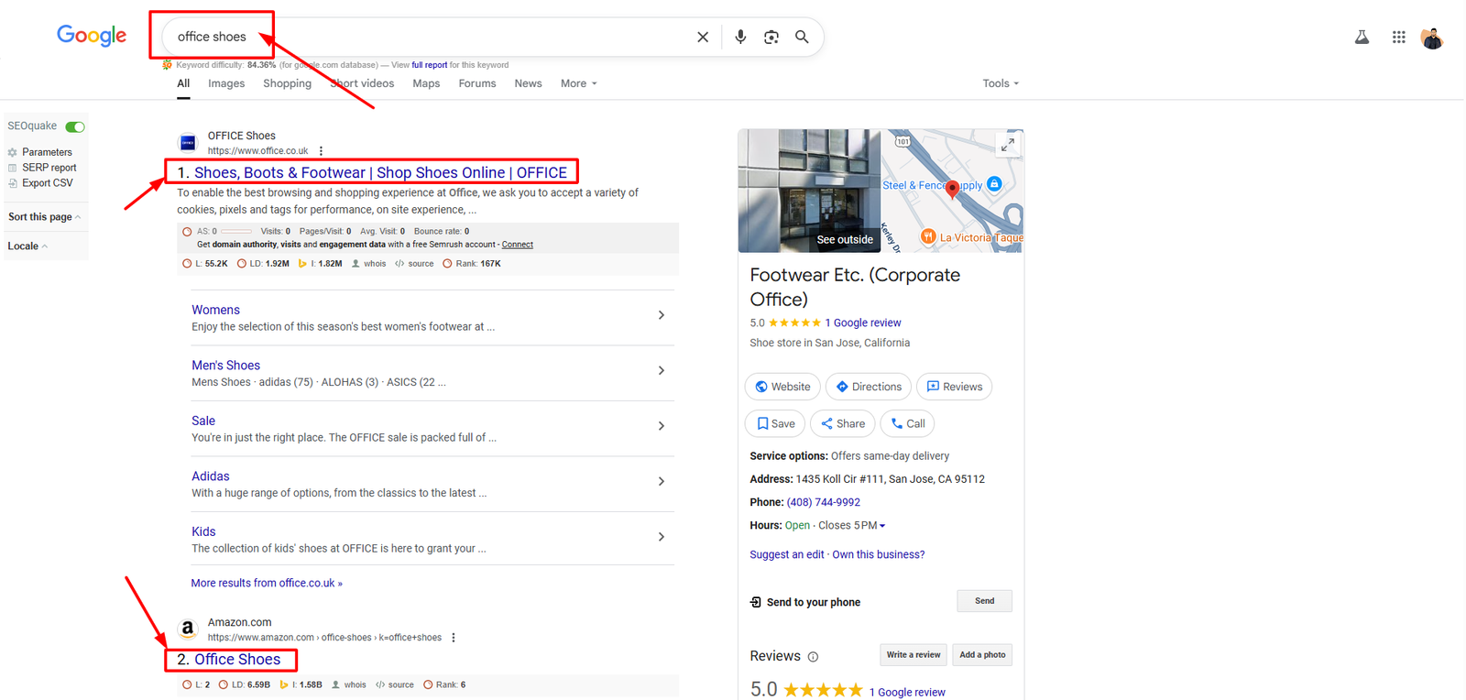
Task: Click the Call button
Action: coord(908,424)
